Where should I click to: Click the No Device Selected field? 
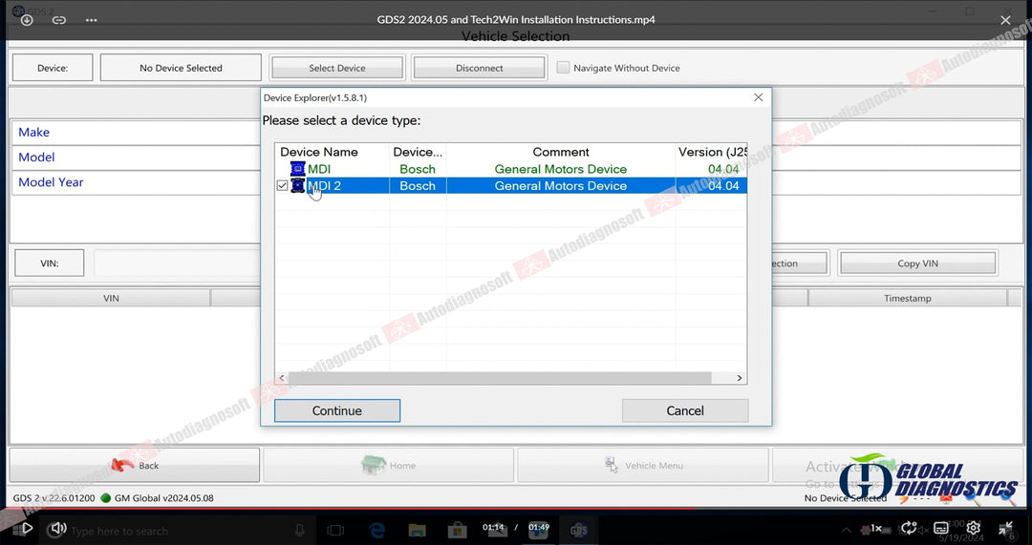pyautogui.click(x=181, y=68)
